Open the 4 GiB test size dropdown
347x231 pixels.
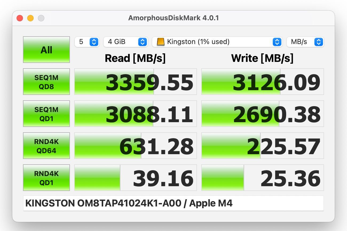(x=125, y=42)
